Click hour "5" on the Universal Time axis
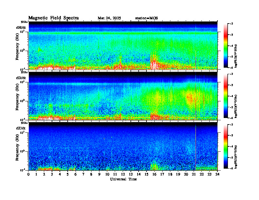This screenshot has height=200, width=259. 68,175
